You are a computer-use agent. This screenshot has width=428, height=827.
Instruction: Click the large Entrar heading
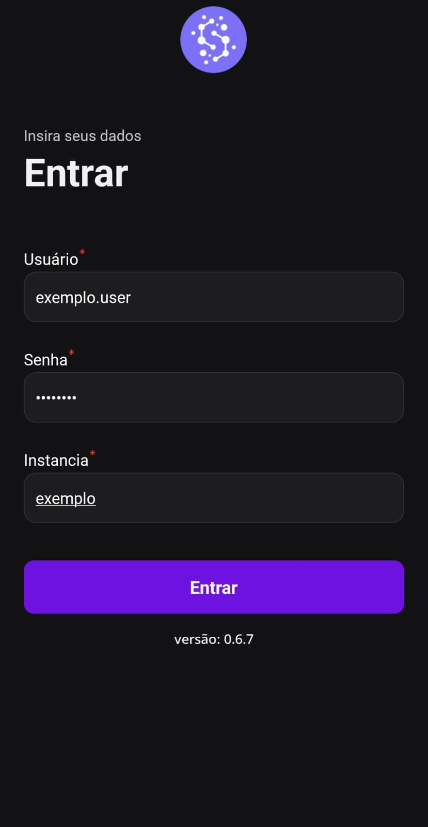[x=76, y=173]
